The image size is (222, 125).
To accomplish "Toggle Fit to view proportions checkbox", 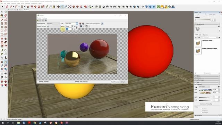I will tap(86, 24).
